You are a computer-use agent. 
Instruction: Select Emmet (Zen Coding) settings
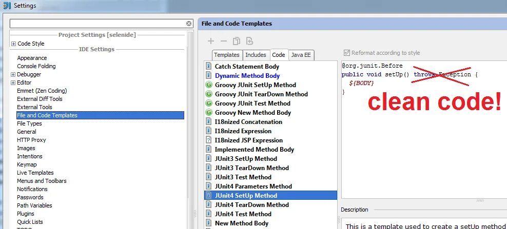point(42,91)
